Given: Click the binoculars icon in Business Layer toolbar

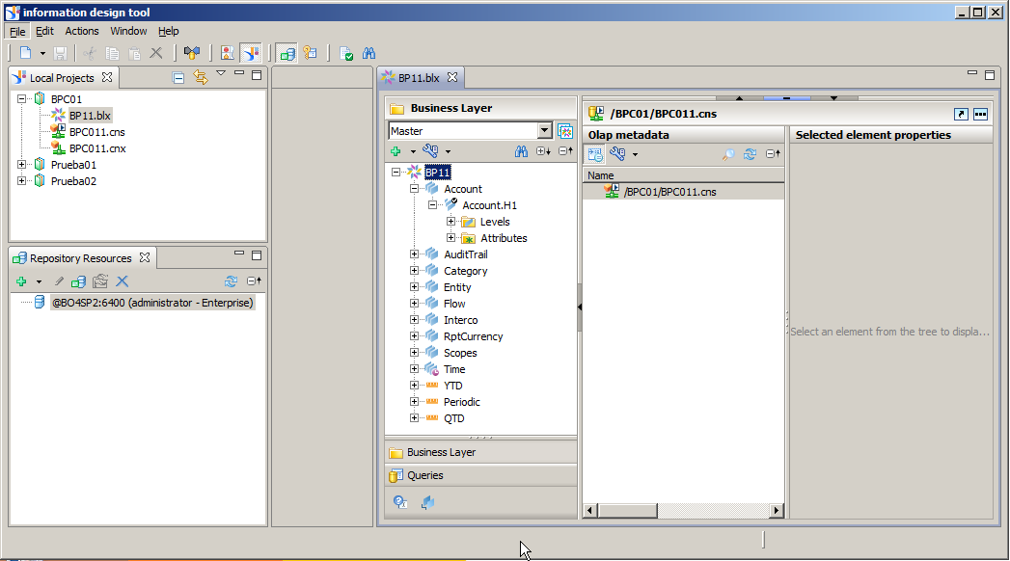Looking at the screenshot, I should tap(521, 152).
